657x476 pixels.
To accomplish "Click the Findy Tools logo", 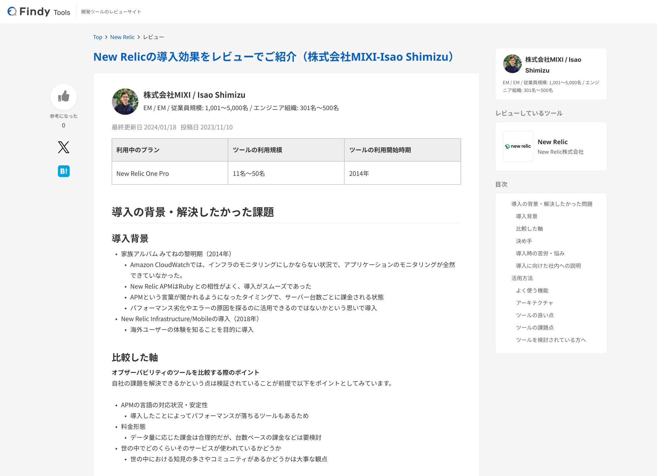I will 39,12.
